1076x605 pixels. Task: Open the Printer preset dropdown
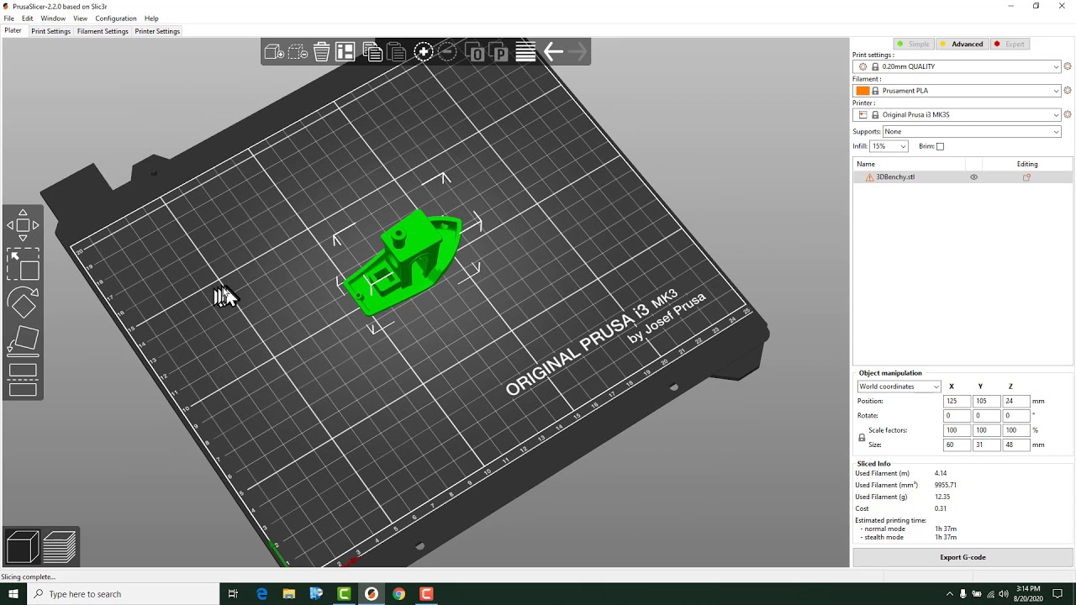(x=957, y=114)
